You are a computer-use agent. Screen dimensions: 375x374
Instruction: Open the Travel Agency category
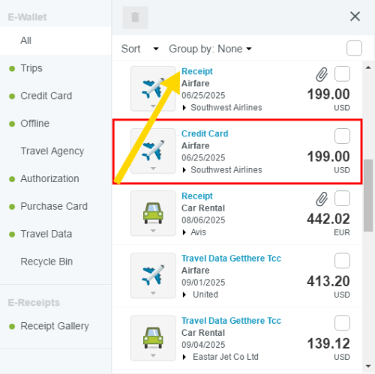click(x=52, y=151)
